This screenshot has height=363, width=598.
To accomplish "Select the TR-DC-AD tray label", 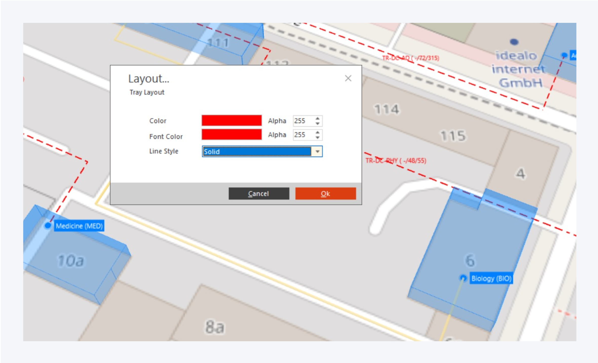I will point(410,58).
